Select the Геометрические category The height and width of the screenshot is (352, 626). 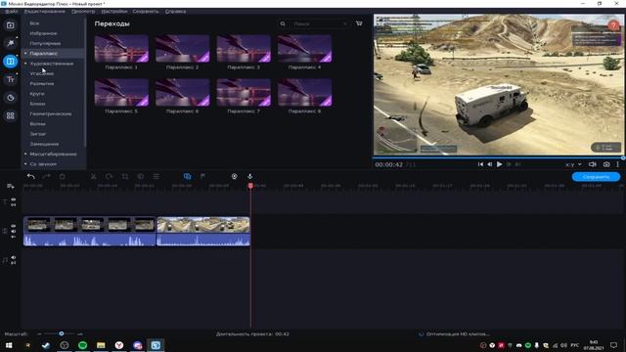pos(51,113)
